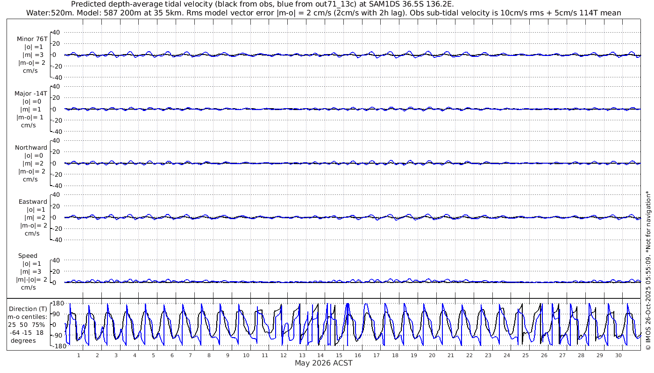Click "|m-o|= 2" in the Minor 76T panel

click(32, 62)
